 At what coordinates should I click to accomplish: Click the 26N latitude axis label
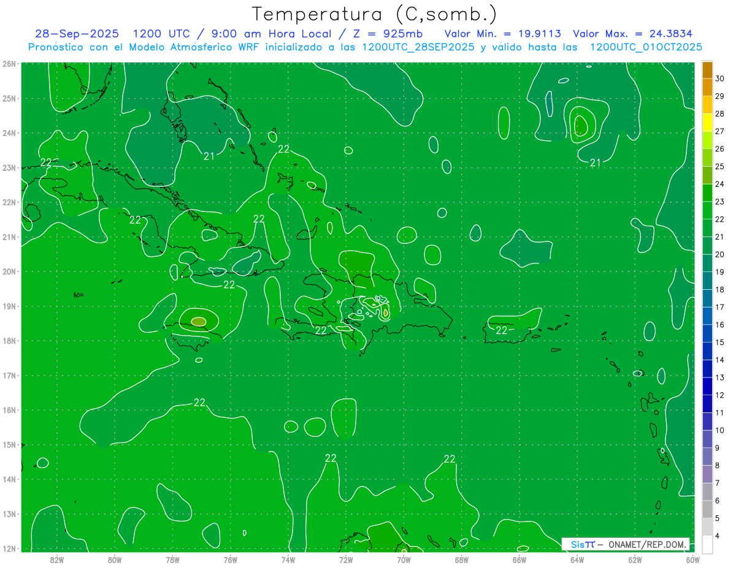click(x=9, y=64)
